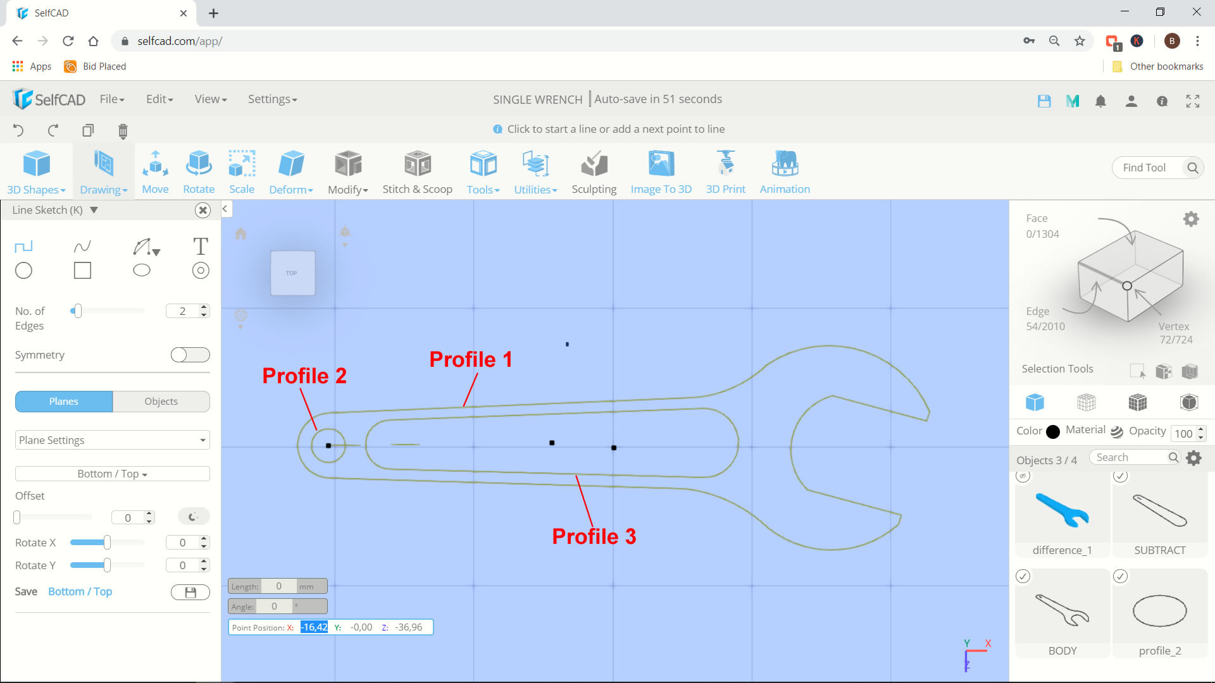
Task: Toggle visibility of difference_1 object
Action: [x=1023, y=476]
